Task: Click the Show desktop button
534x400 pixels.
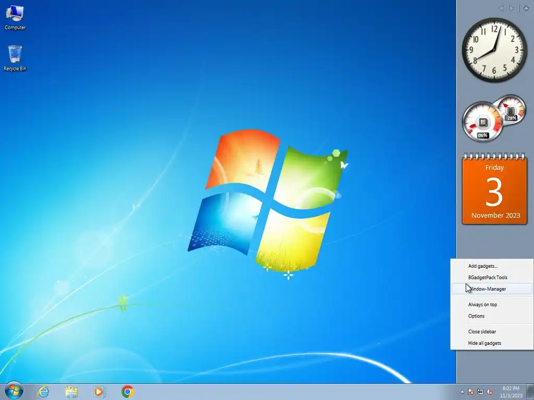Action: coord(530,392)
